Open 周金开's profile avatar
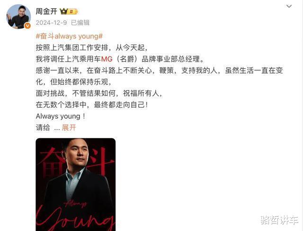303x231 pixels. (x=18, y=17)
